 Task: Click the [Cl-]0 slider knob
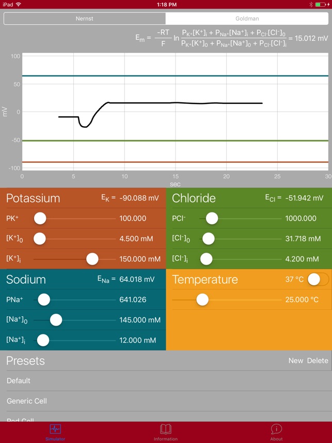(208, 239)
